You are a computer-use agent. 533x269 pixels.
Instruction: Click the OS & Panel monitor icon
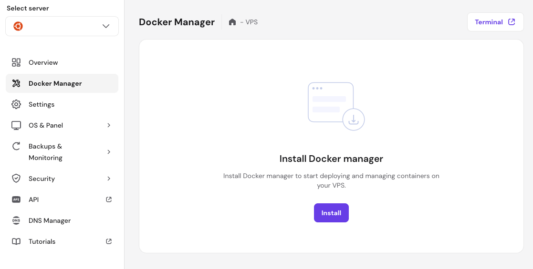16,125
